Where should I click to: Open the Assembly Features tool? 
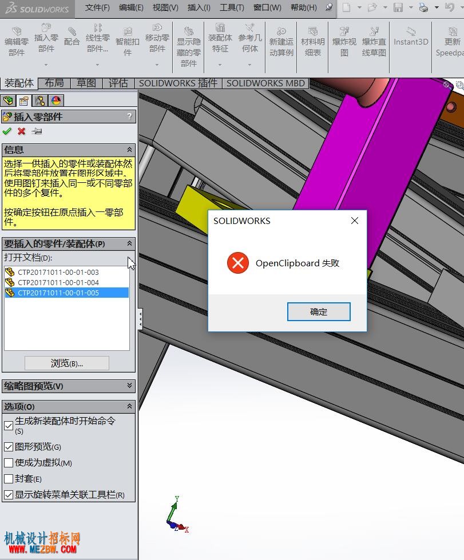(220, 27)
